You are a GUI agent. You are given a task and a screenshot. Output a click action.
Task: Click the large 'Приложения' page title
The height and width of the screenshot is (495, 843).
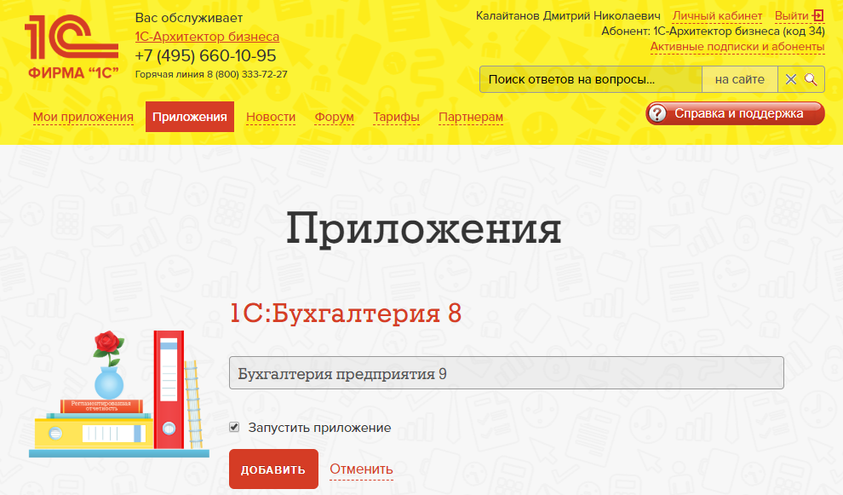(423, 228)
